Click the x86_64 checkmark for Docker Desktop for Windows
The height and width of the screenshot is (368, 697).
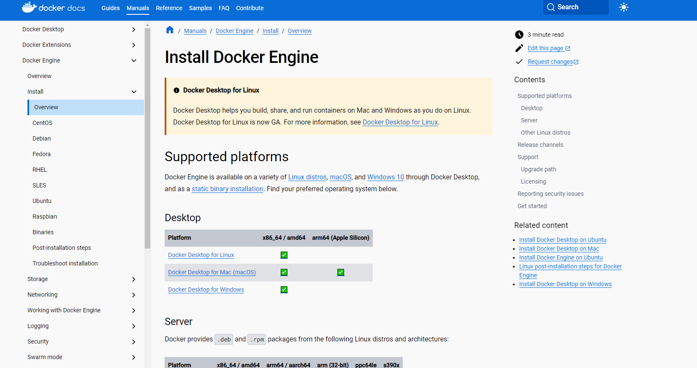pyautogui.click(x=284, y=290)
